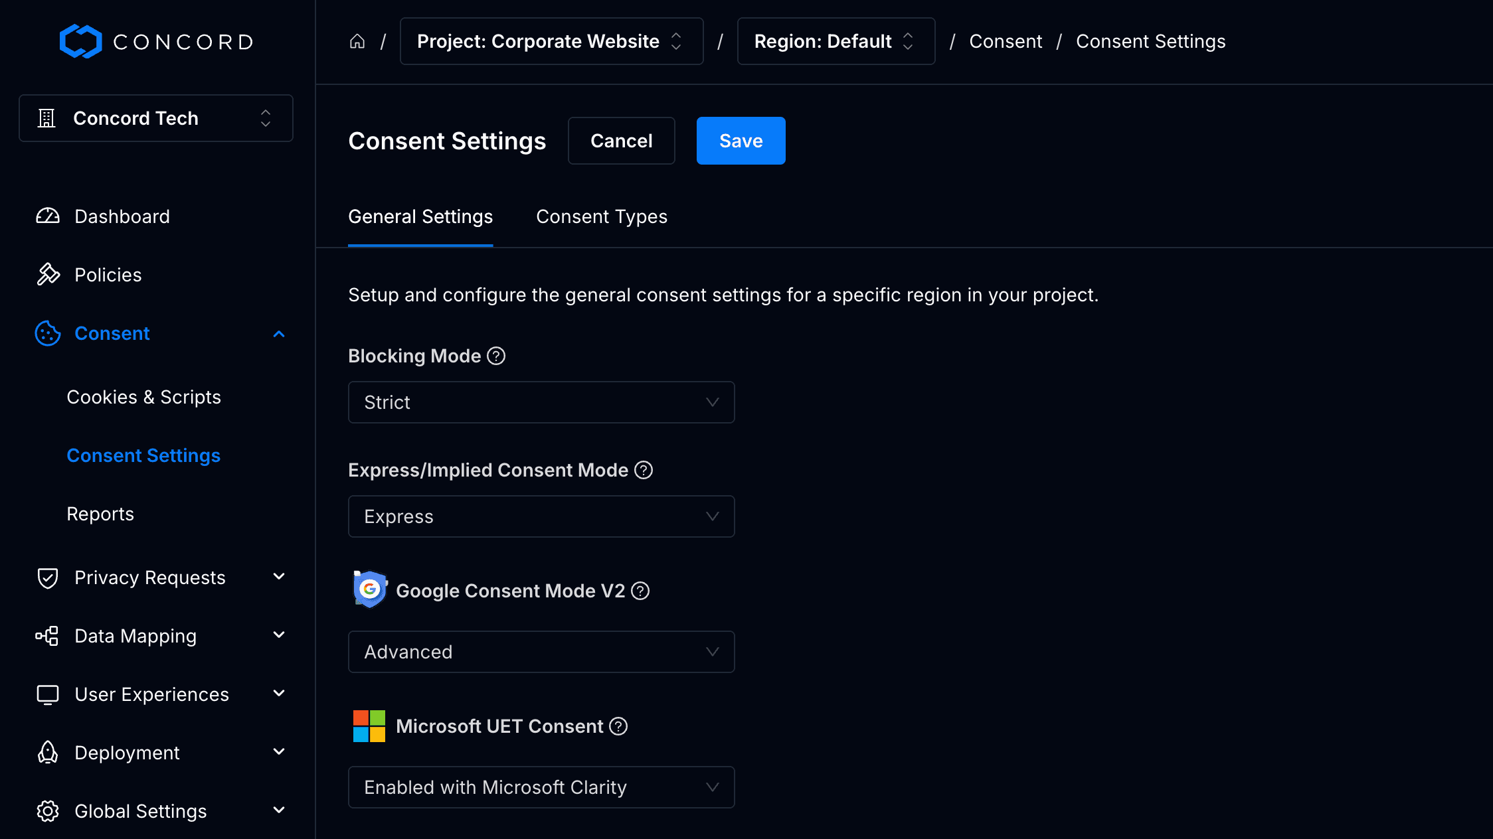Viewport: 1493px width, 839px height.
Task: Click the Google Consent Mode V2 help icon
Action: click(640, 590)
